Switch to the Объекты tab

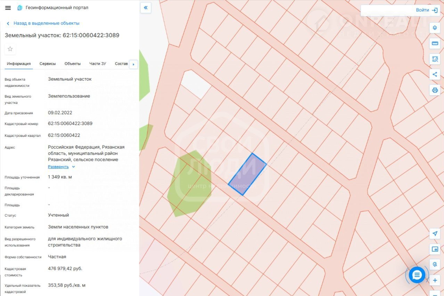[x=73, y=64]
